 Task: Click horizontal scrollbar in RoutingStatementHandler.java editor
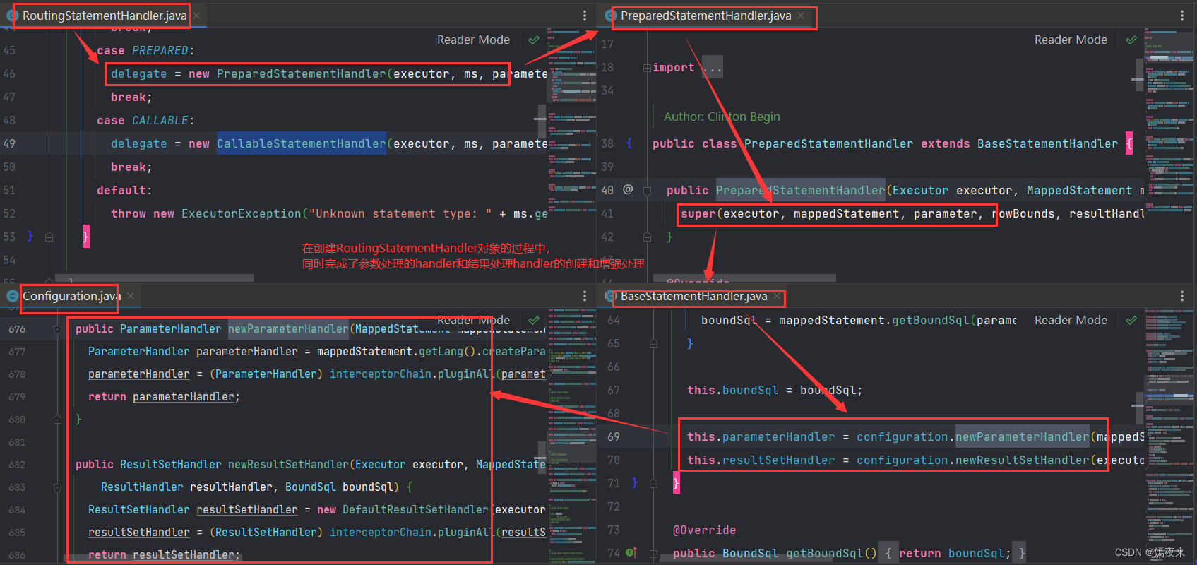coord(155,278)
